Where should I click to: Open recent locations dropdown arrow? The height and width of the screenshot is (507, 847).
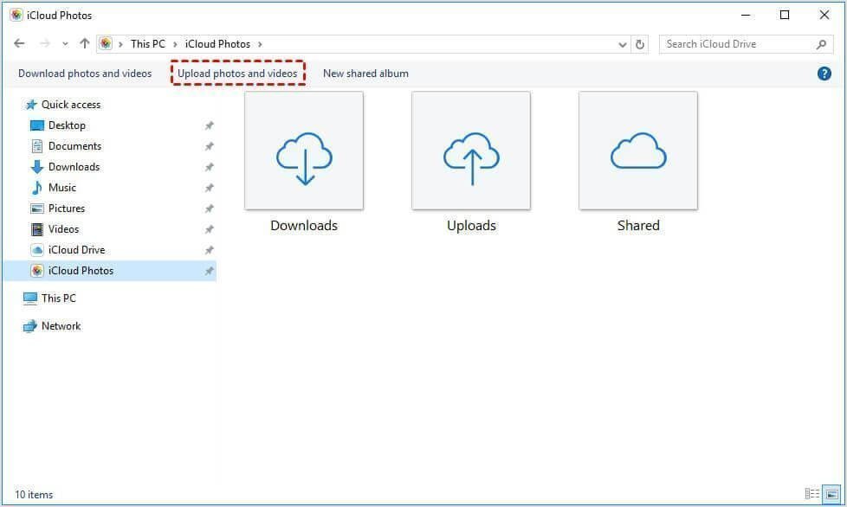click(65, 44)
